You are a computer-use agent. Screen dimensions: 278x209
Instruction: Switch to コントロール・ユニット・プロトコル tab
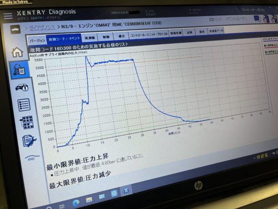click(149, 35)
